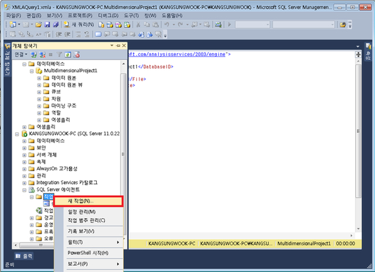This screenshot has width=375, height=272.
Task: Open the 프로젝트(P) menu
Action: click(x=80, y=16)
